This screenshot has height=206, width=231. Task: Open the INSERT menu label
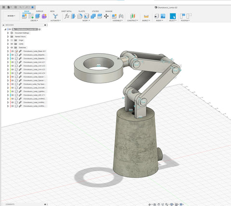point(160,21)
